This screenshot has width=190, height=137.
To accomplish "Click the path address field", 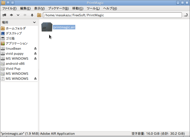I will (112, 15).
